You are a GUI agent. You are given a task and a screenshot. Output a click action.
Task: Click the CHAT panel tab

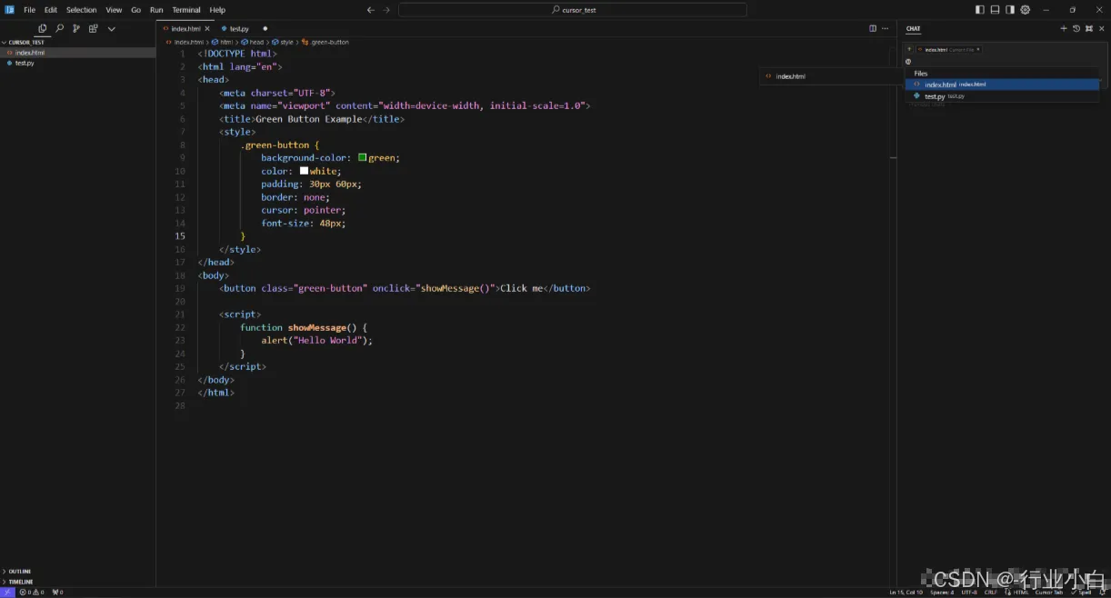[914, 28]
